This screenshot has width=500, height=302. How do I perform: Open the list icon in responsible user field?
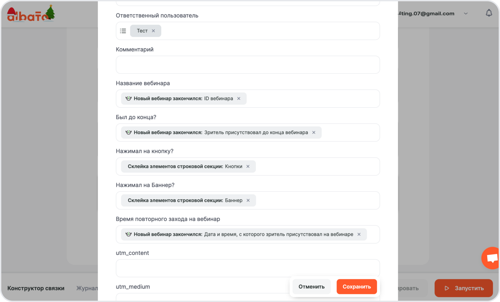123,31
